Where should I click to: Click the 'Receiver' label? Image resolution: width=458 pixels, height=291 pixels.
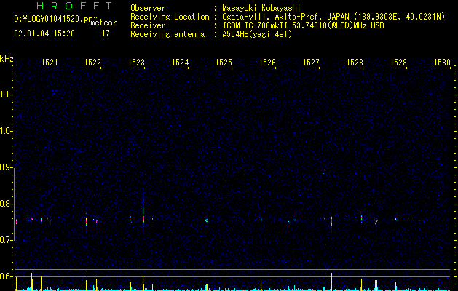tap(148, 25)
